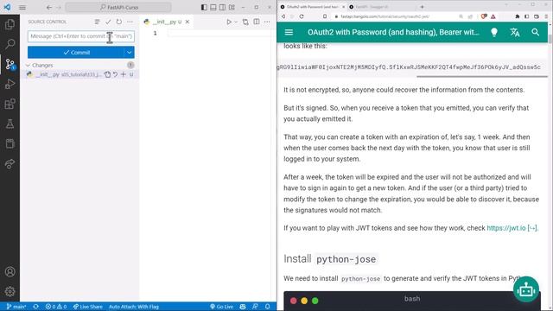Open errors and warnings status item
553x311 pixels.
(56, 307)
